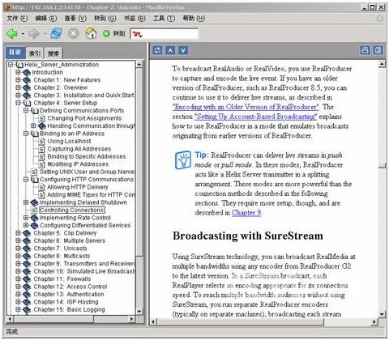Open 'Setting Up Account-Based Broadcasting' link
This screenshot has height=340, width=389.
255,117
